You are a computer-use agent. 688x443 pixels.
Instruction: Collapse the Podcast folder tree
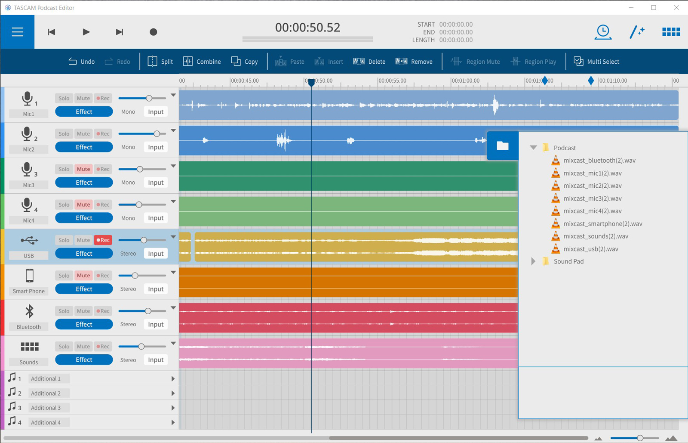534,148
